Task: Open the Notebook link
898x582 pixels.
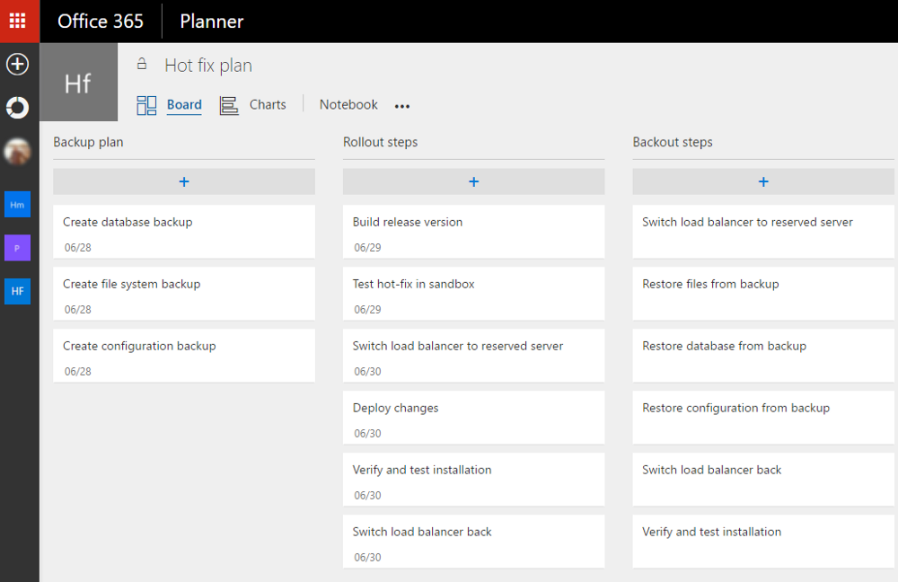Action: [x=348, y=105]
